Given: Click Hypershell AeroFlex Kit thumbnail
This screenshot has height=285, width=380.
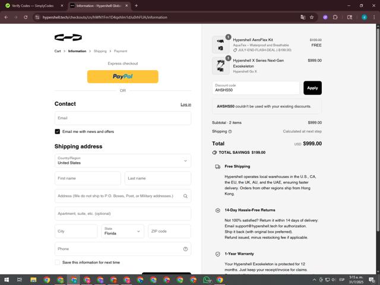Looking at the screenshot, I should [220, 45].
